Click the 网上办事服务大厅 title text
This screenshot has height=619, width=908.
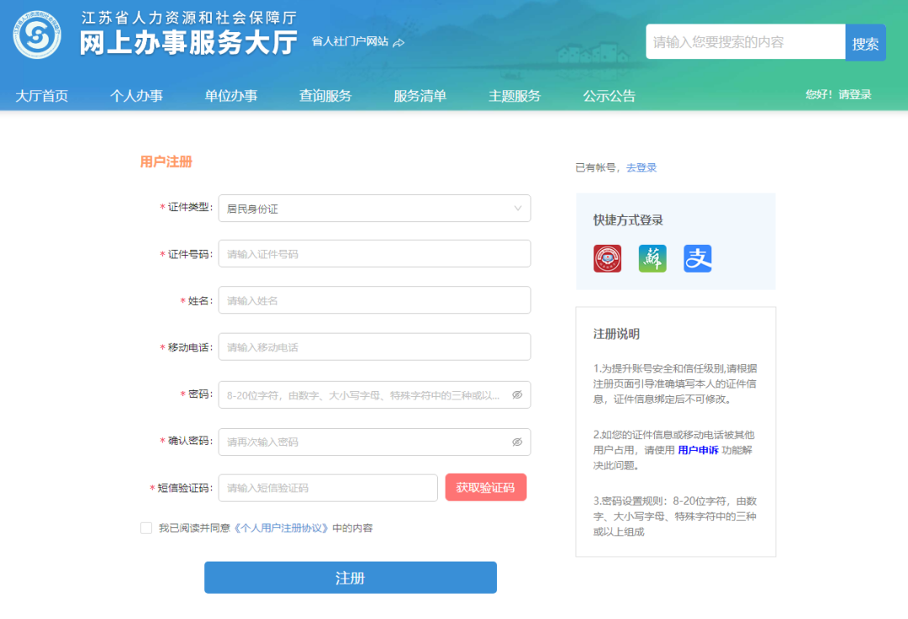tap(188, 43)
